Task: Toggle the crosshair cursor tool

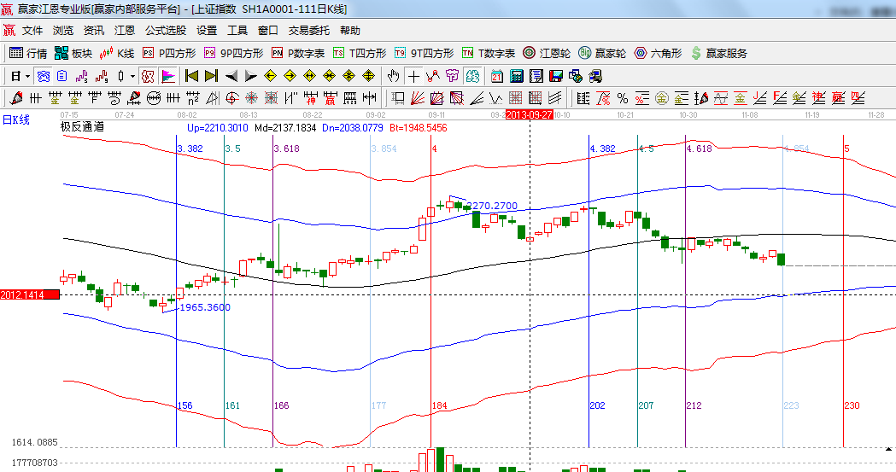Action: coord(413,76)
